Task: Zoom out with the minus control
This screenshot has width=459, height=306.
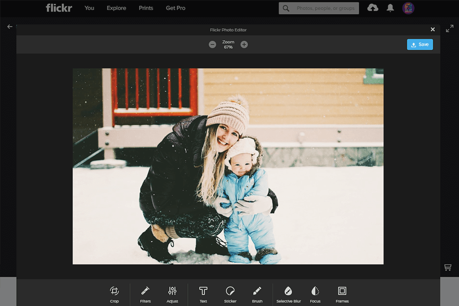Action: pyautogui.click(x=212, y=44)
